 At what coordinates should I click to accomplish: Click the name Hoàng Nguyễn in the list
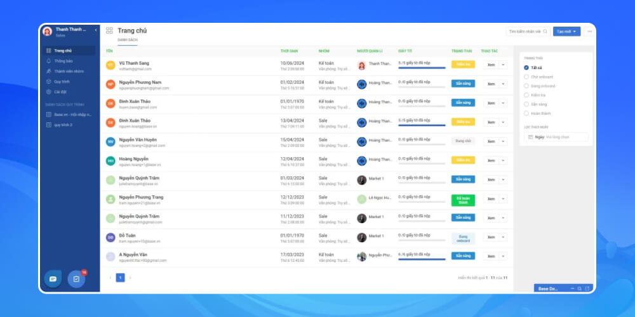pyautogui.click(x=133, y=159)
